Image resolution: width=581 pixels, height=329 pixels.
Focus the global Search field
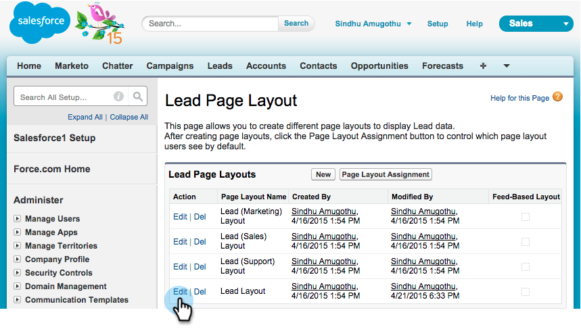coord(210,24)
